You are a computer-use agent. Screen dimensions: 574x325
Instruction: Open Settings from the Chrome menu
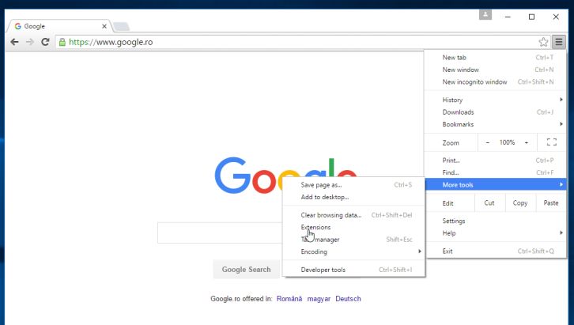click(496, 221)
